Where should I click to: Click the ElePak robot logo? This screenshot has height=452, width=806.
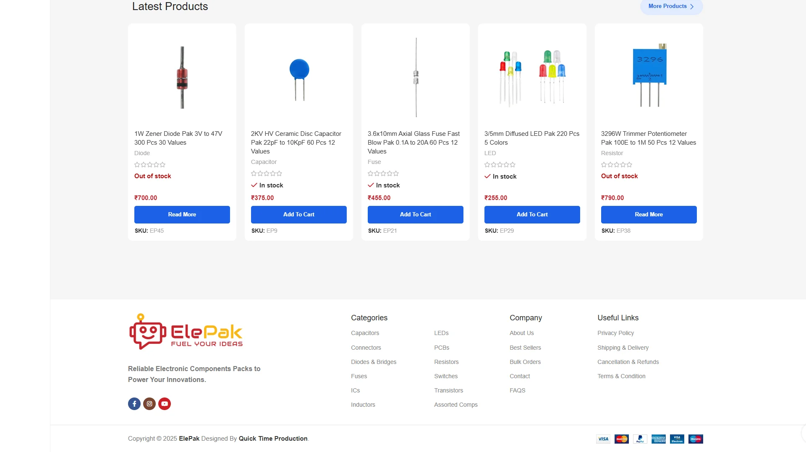click(186, 332)
